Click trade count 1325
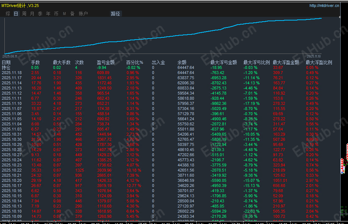The width and height of the screenshot is (348, 224). point(79,170)
